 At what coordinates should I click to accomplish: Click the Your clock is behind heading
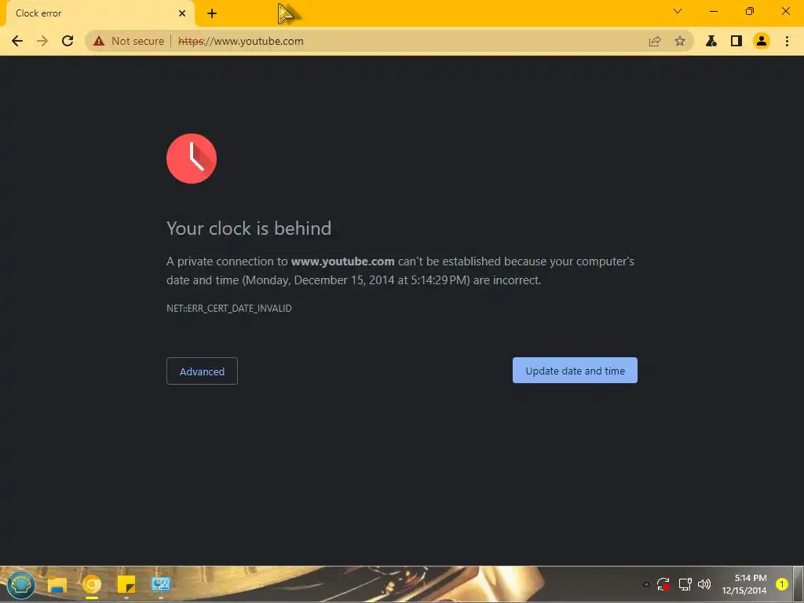pos(249,228)
